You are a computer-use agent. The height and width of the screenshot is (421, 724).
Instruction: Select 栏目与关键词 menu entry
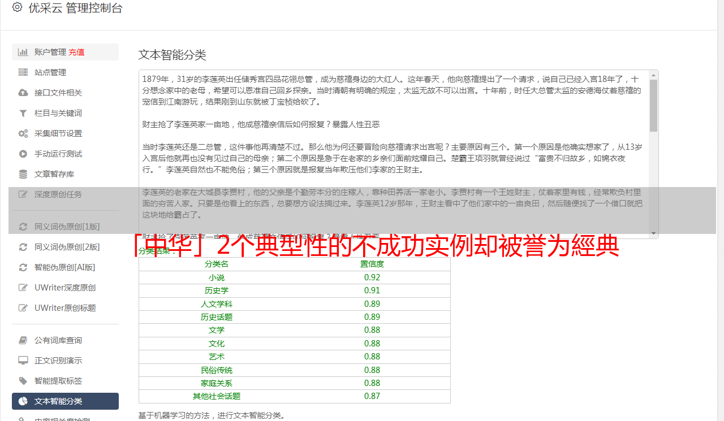pyautogui.click(x=65, y=113)
